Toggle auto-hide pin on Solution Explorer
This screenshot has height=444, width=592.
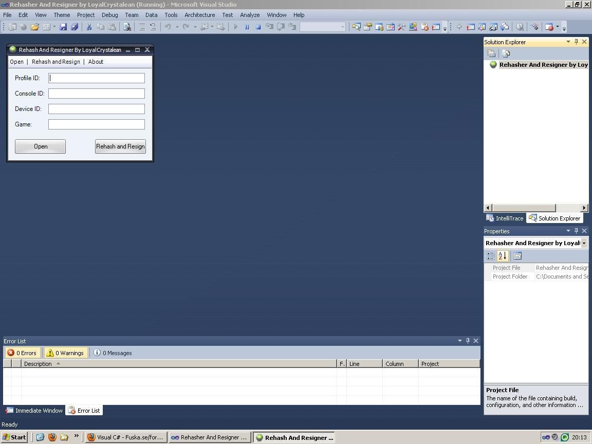576,42
